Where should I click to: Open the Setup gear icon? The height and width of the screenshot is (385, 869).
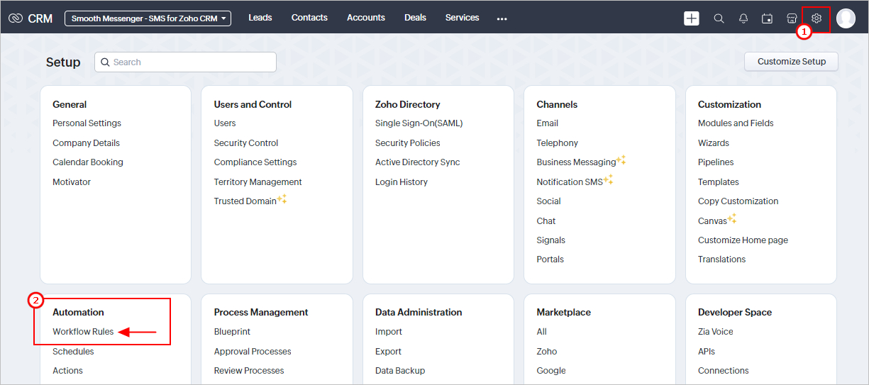pos(817,18)
